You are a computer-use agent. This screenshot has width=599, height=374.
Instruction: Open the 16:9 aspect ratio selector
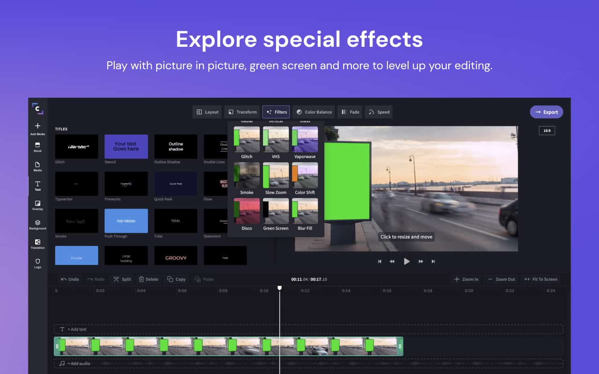point(547,130)
